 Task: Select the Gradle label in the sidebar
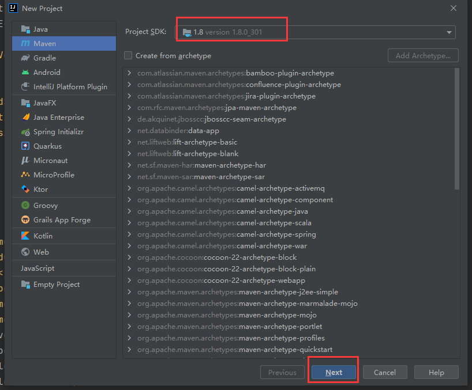pyautogui.click(x=44, y=58)
